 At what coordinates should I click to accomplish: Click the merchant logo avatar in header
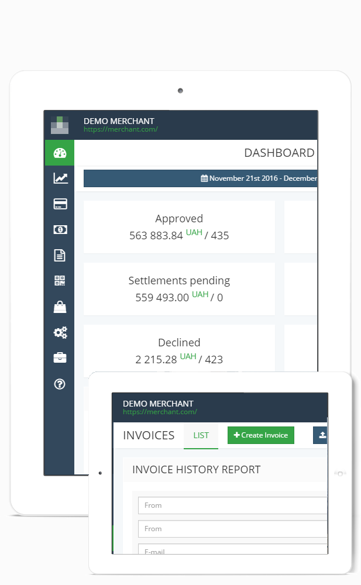(x=60, y=125)
